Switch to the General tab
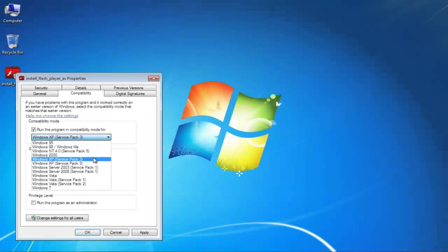 pyautogui.click(x=40, y=94)
